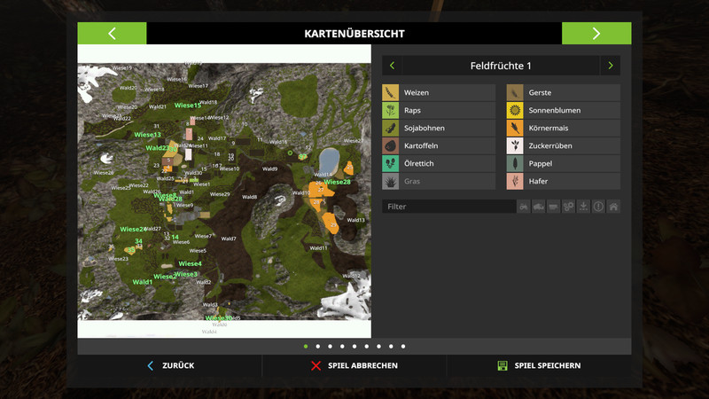Click Spiel Speichern to save game
The image size is (709, 399).
pos(539,365)
